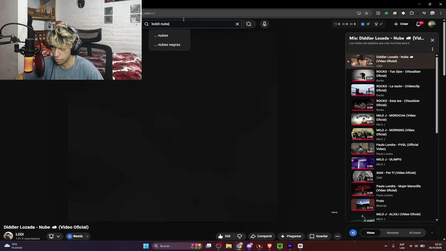Click the Guardar button
The image size is (446, 251).
(x=319, y=236)
